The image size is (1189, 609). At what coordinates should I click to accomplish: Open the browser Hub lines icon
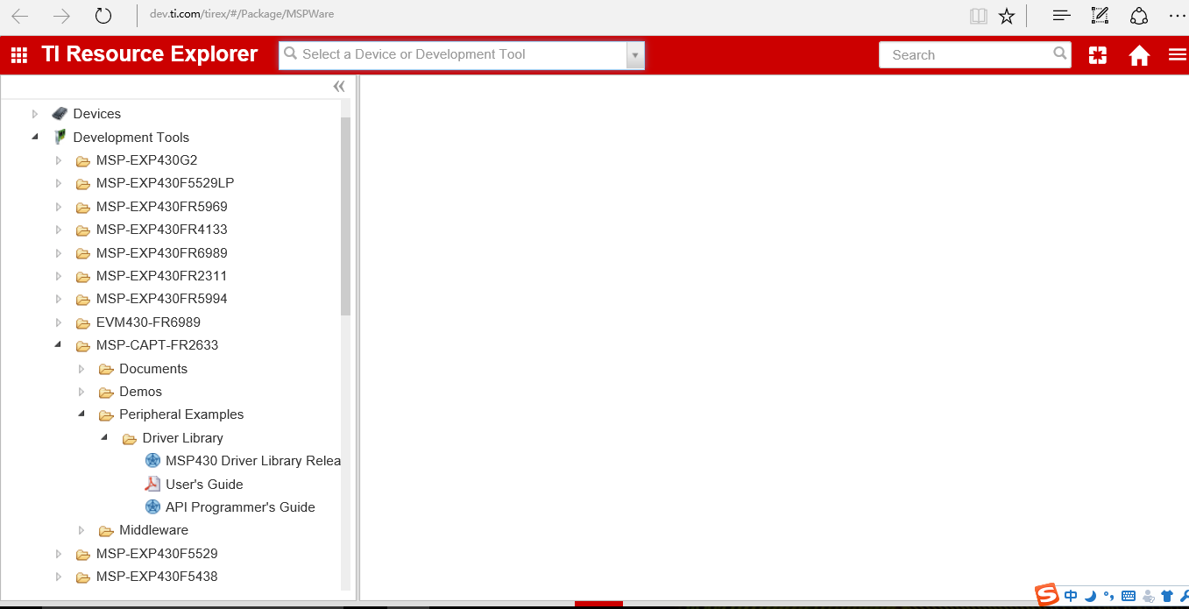pos(1062,16)
